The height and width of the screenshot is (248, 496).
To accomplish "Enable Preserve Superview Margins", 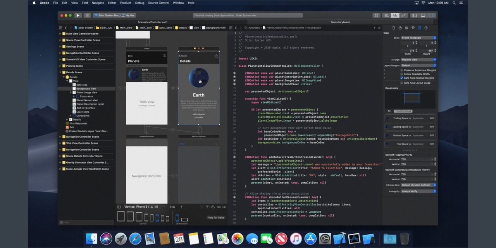I will [x=401, y=71].
